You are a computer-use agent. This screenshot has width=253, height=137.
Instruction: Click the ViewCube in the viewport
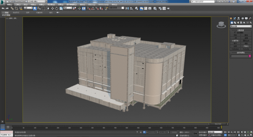(221, 24)
